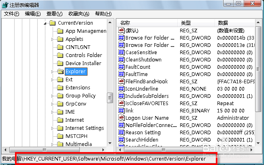Click the FaultCount DWORD value icon
This screenshot has width=264, height=165.
pyautogui.click(x=121, y=67)
